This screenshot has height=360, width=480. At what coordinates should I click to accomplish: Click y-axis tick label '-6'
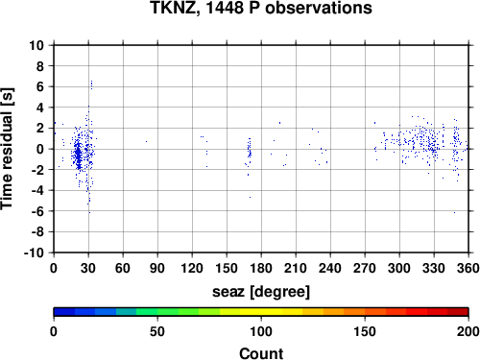click(x=37, y=211)
